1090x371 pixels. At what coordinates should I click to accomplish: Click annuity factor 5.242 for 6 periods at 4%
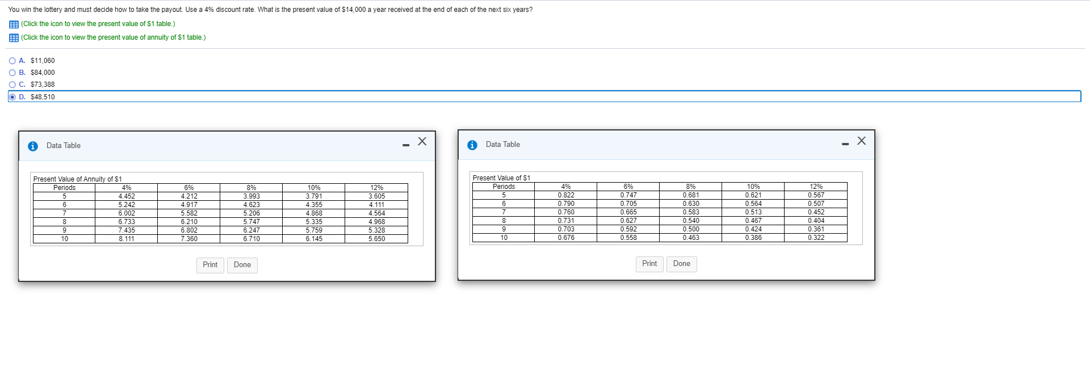point(127,205)
